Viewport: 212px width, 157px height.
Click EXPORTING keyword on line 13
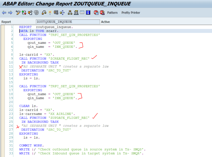tap(29, 74)
